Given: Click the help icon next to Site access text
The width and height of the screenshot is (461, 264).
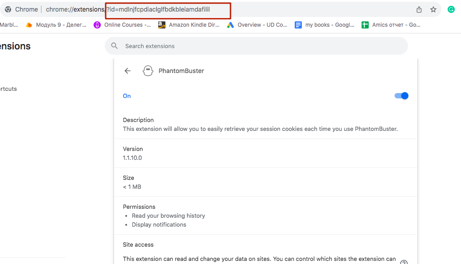Looking at the screenshot, I should tap(404, 262).
